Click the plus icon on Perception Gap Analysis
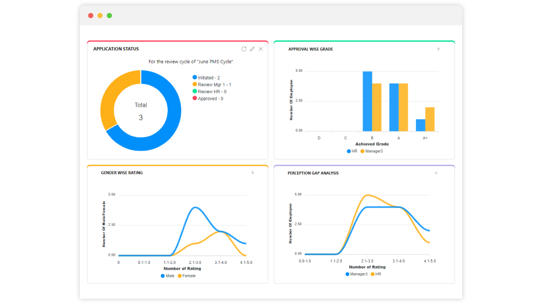Screen dimensions: 542x304 click(x=436, y=173)
